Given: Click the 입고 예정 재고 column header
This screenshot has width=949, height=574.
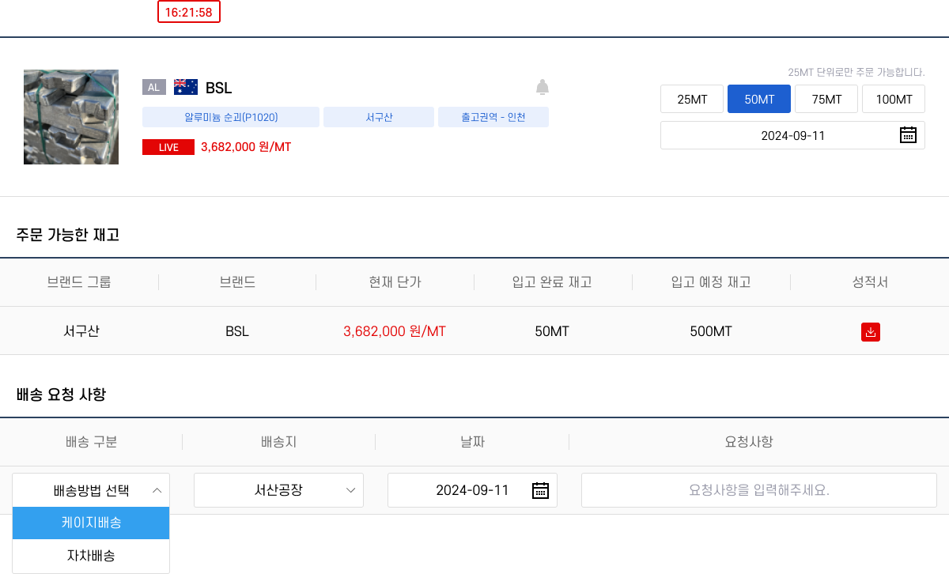Looking at the screenshot, I should point(711,282).
